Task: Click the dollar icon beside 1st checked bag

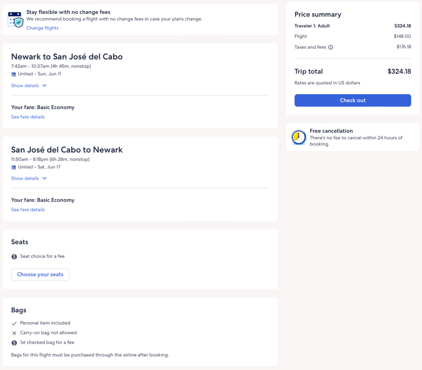Action: coord(14,343)
